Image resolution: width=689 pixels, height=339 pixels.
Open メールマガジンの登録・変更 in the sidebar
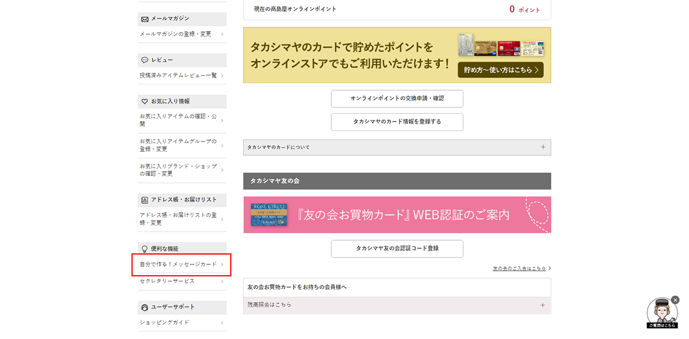pyautogui.click(x=182, y=34)
